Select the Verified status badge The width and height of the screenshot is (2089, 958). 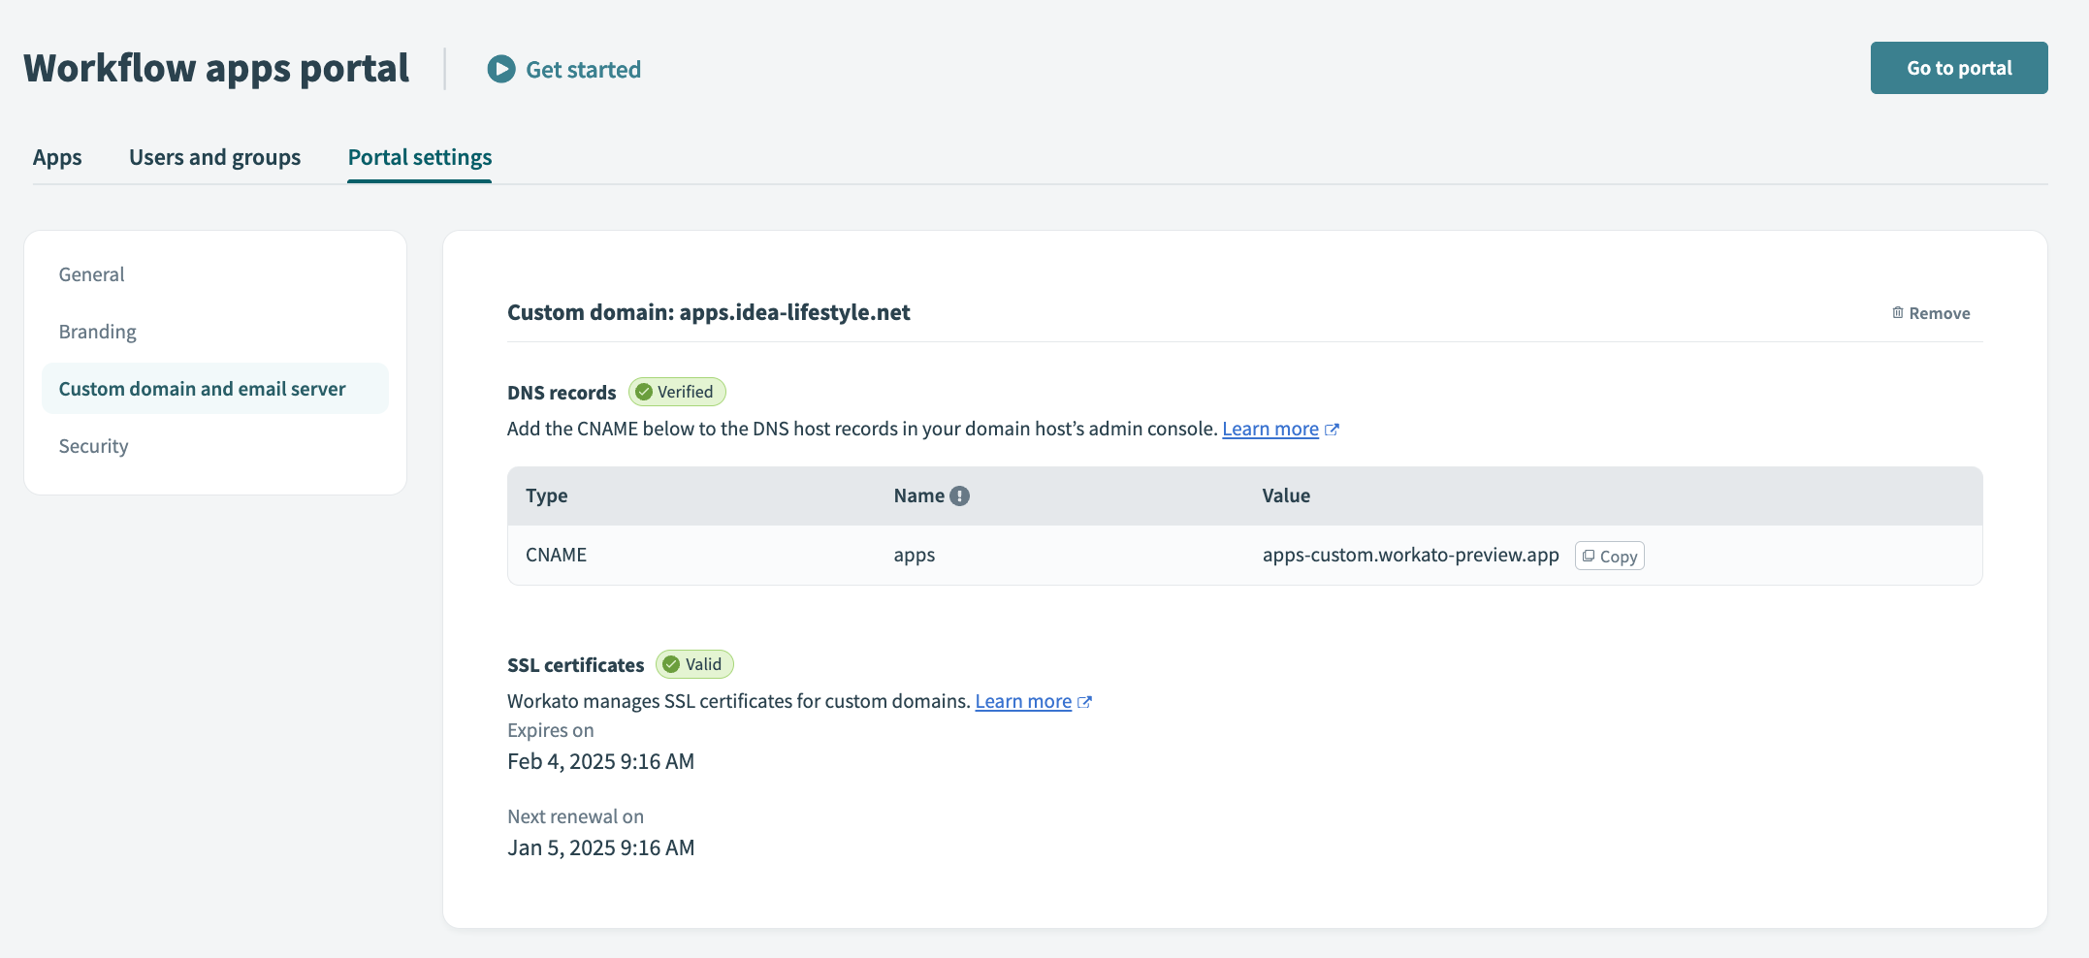click(677, 392)
